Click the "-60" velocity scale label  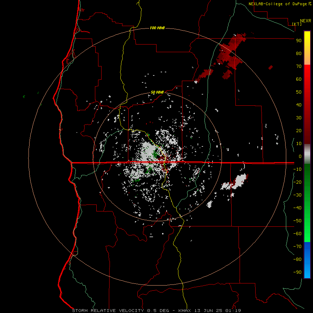coord(297,234)
